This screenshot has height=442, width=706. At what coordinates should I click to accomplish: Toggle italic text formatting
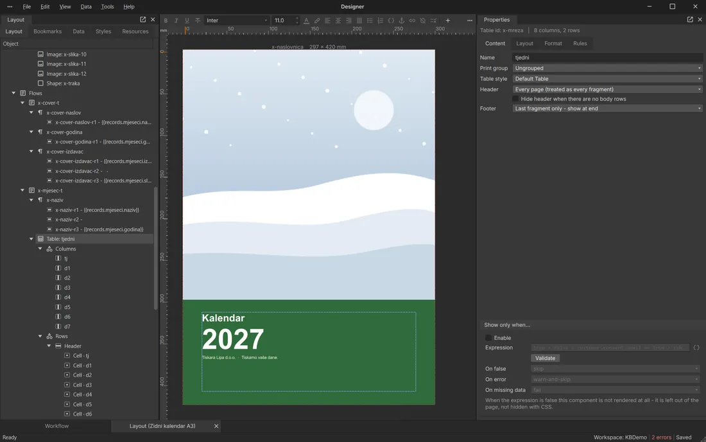point(176,21)
